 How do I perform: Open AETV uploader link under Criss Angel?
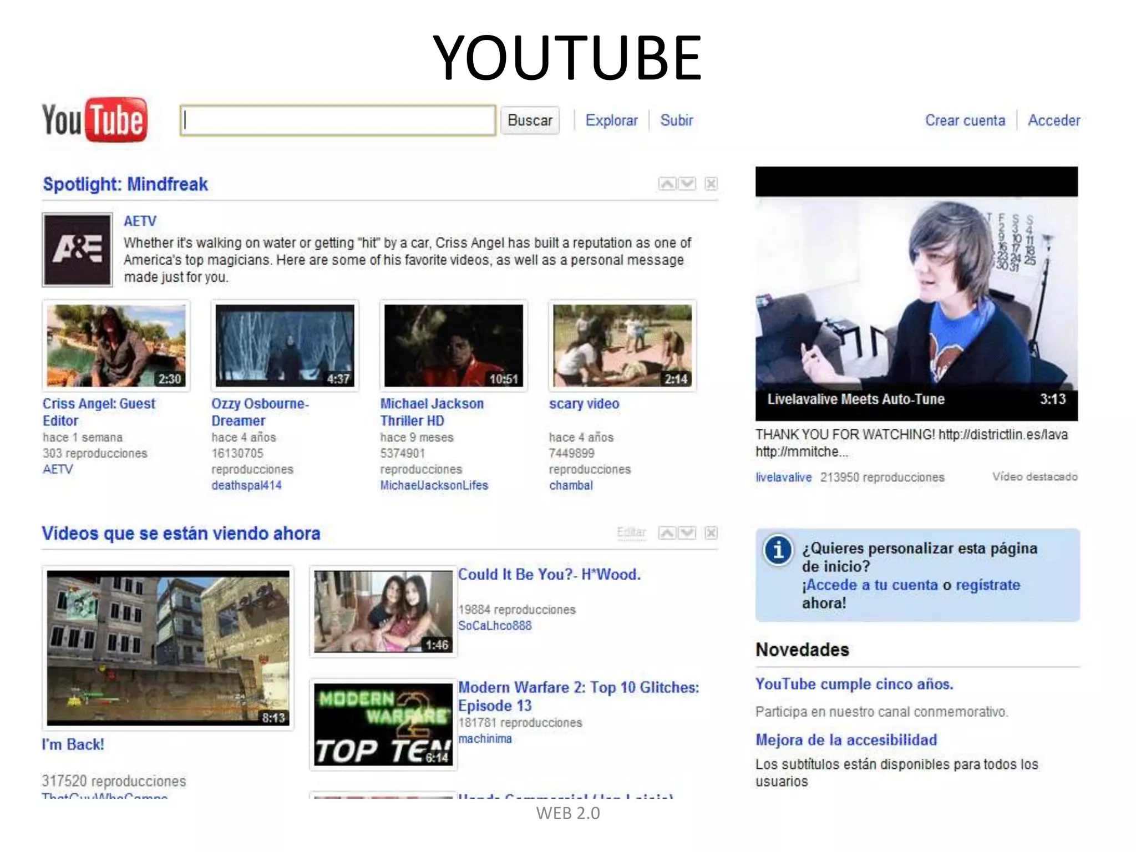(58, 469)
